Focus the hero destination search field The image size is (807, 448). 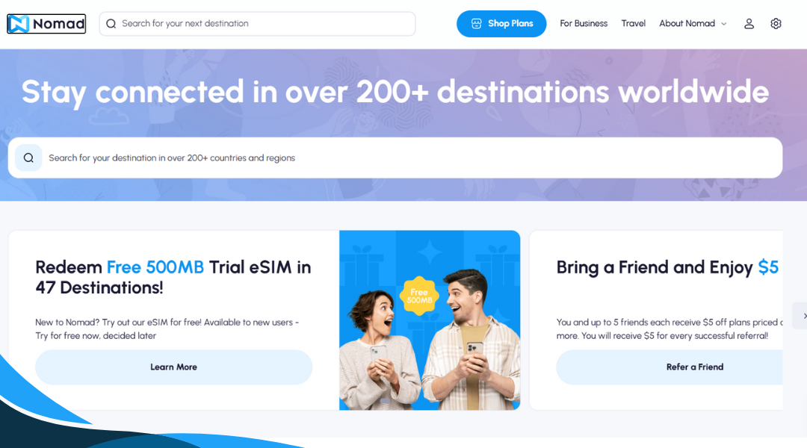tap(395, 158)
